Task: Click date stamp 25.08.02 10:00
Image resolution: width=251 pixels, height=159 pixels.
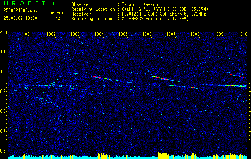Action: tap(20, 18)
